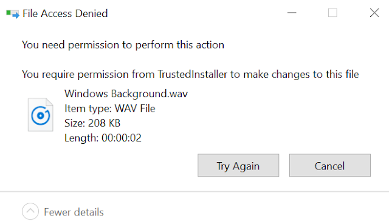
Task: Click the File Access Denied title text
Action: [65, 13]
